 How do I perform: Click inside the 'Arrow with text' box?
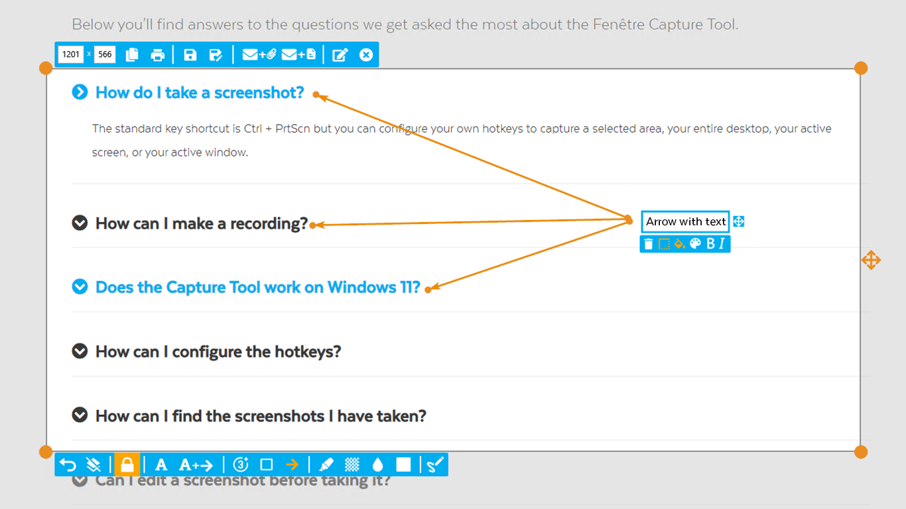[x=686, y=221]
